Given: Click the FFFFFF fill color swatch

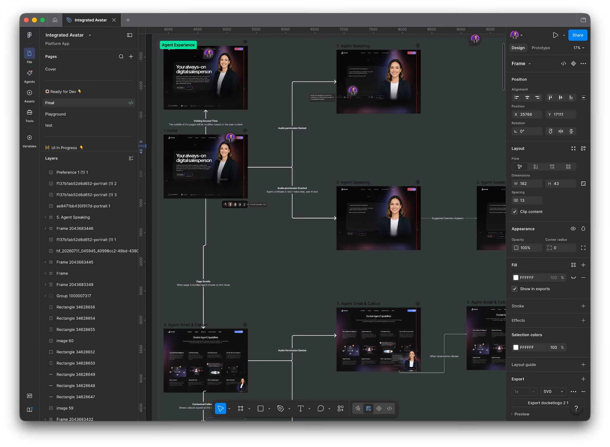Looking at the screenshot, I should (x=516, y=277).
